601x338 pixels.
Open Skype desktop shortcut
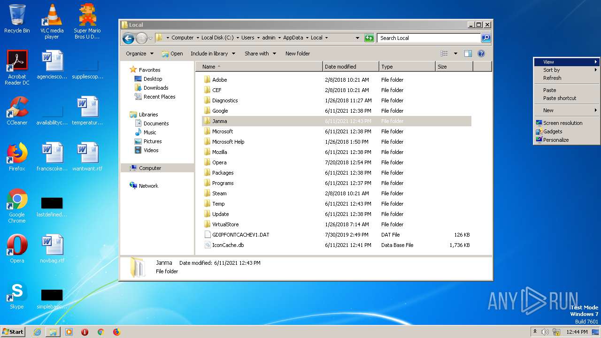(x=17, y=295)
